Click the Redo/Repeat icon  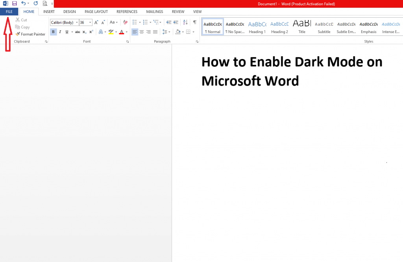(36, 3)
